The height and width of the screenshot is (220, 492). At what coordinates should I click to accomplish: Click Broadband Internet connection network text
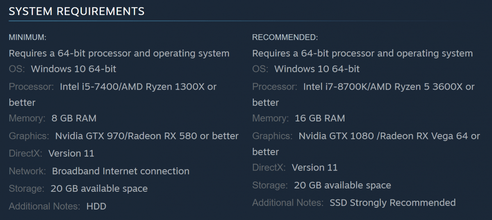pos(121,171)
